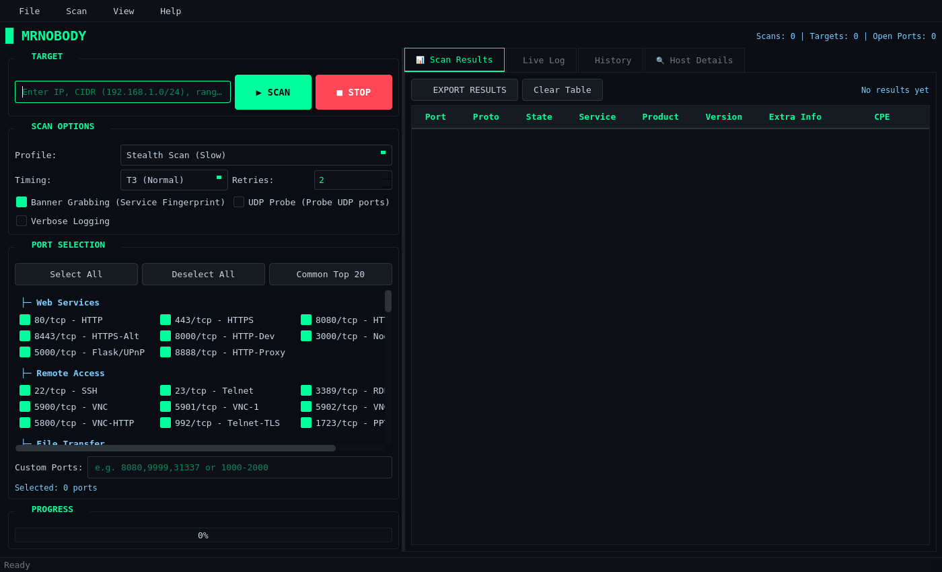Click the magnifier icon on Host Details tab

coord(660,61)
